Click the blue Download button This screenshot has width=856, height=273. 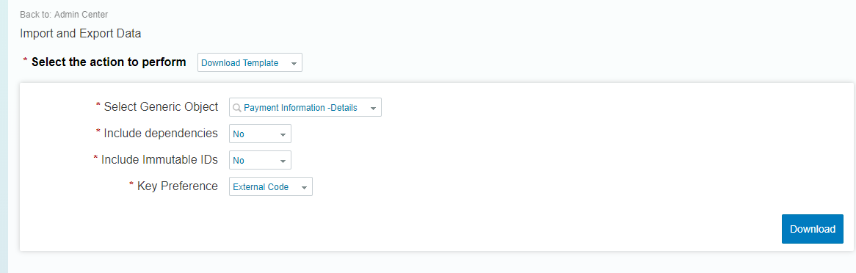tap(813, 229)
